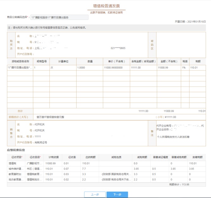
Task: Click the 密码区 blank area
Action: coord(181,45)
